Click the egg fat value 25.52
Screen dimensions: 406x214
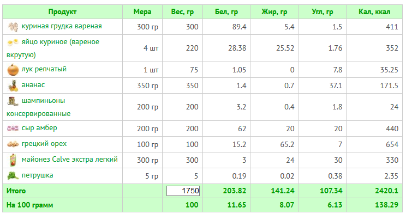285,48
